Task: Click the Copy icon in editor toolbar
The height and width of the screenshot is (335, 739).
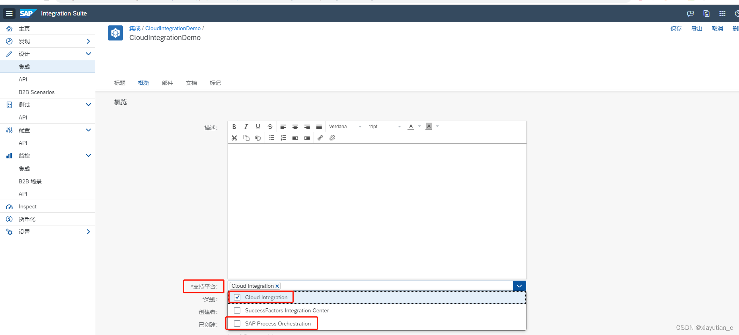Action: [246, 138]
